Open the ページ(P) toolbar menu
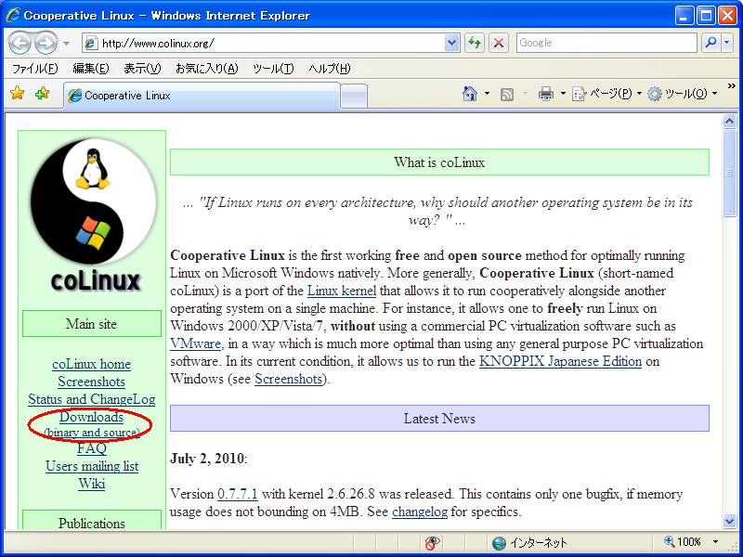The height and width of the screenshot is (557, 743). point(607,94)
